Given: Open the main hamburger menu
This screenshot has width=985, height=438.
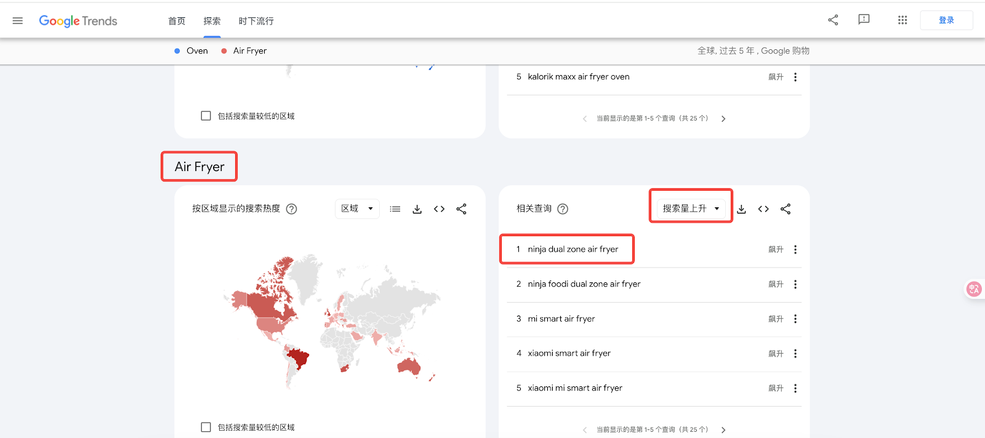Looking at the screenshot, I should point(18,21).
